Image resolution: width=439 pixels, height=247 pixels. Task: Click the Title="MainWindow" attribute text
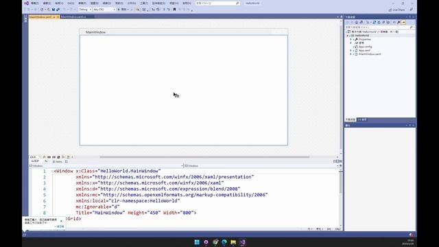coord(100,213)
